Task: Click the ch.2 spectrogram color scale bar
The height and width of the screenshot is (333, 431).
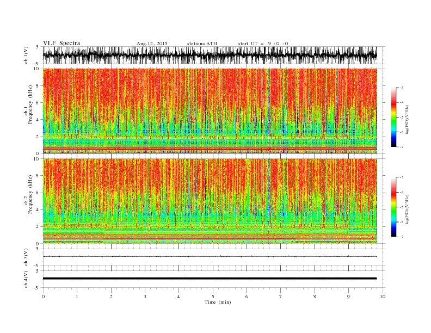Action: pos(393,207)
